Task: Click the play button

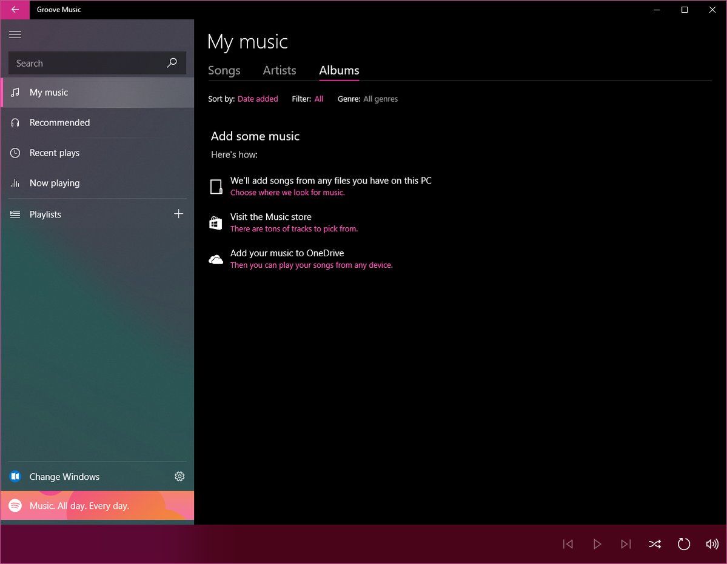Action: click(x=597, y=544)
